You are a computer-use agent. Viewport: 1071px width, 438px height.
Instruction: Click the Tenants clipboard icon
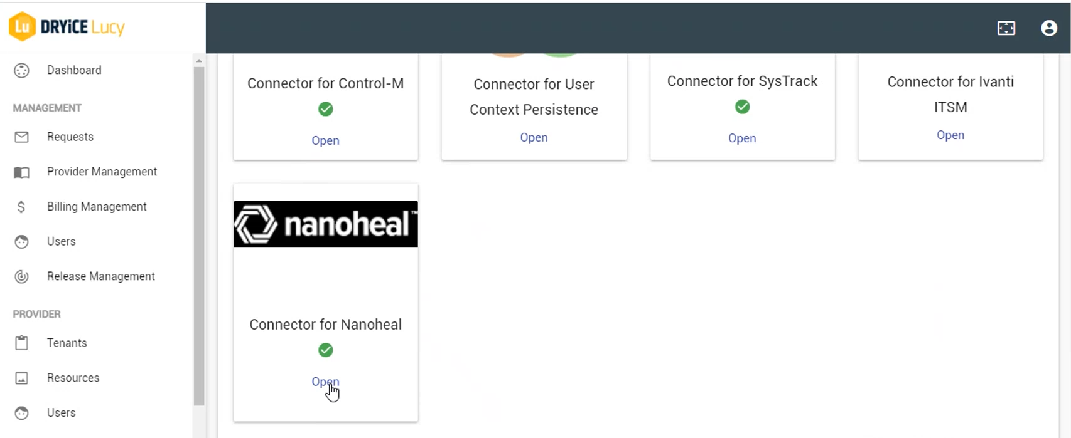point(21,343)
